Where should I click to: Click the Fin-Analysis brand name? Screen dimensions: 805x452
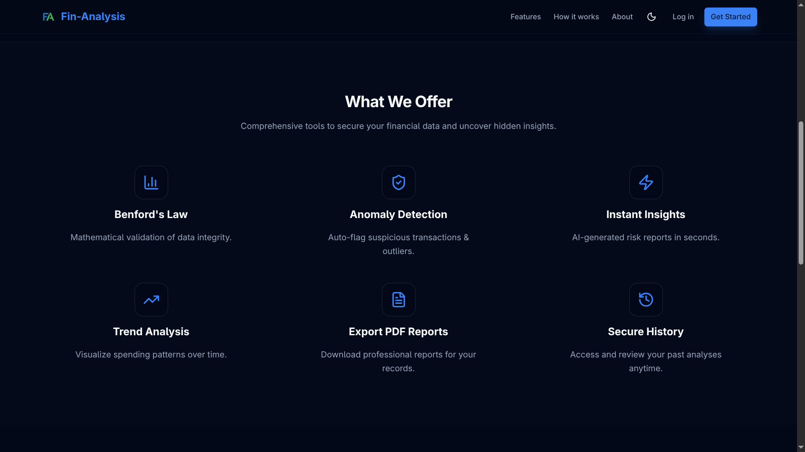pyautogui.click(x=93, y=17)
